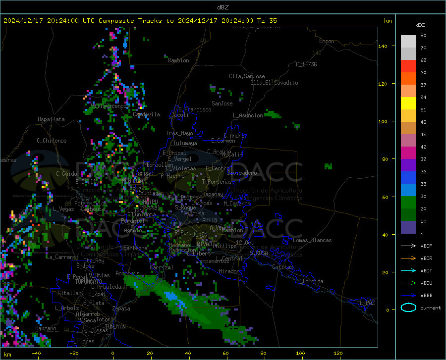The height and width of the screenshot is (360, 446).
Task: Click the 120 tick on bottom km axis
Action: (338, 353)
